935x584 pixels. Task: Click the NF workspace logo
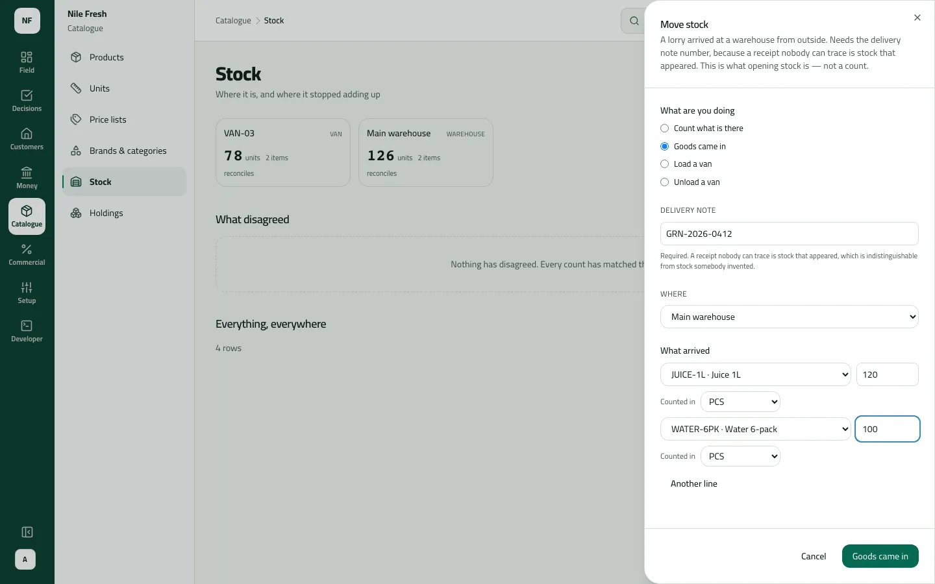(27, 21)
